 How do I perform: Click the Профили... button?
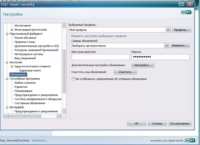tap(182, 30)
